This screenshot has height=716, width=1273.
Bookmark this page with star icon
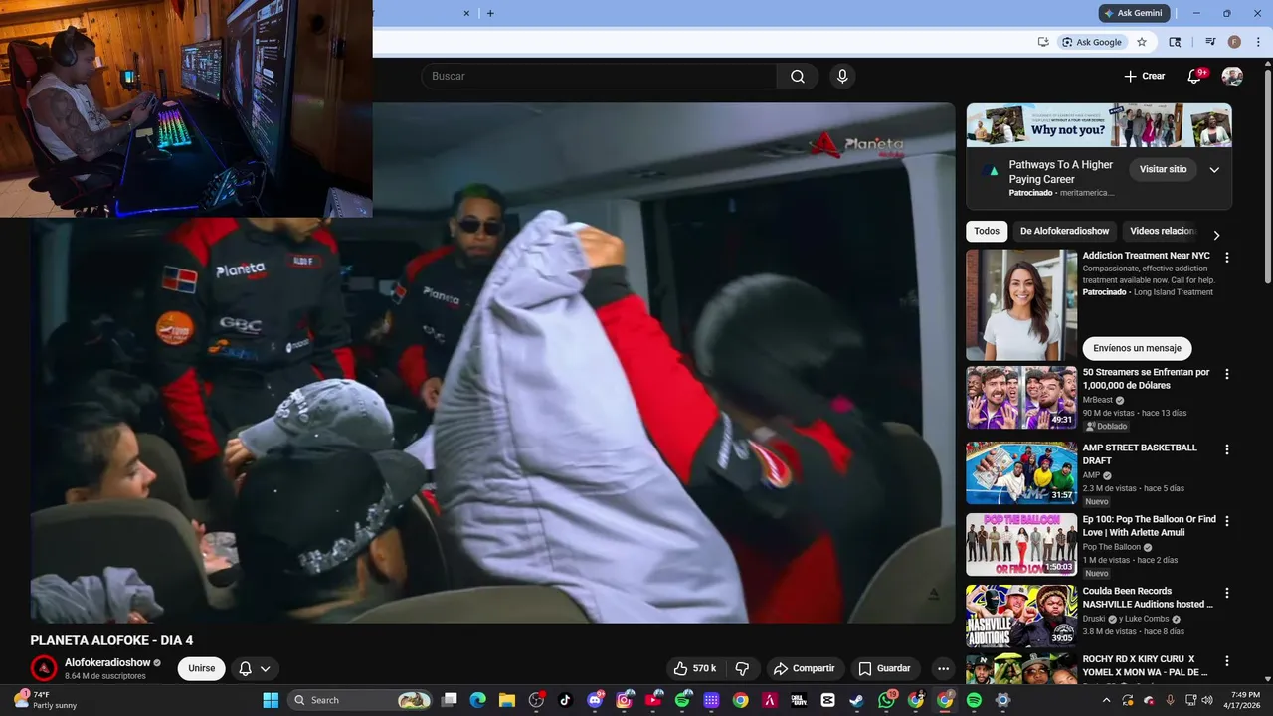click(x=1142, y=42)
